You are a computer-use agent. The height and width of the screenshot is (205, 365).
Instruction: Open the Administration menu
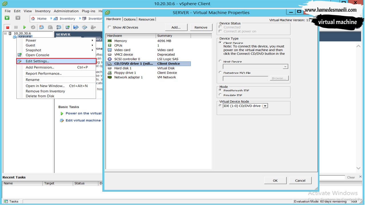[66, 11]
